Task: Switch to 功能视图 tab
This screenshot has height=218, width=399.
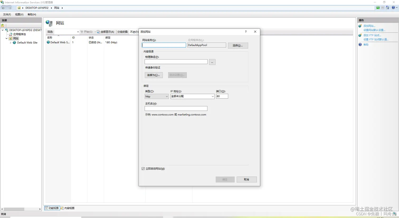Action: pyautogui.click(x=52, y=208)
